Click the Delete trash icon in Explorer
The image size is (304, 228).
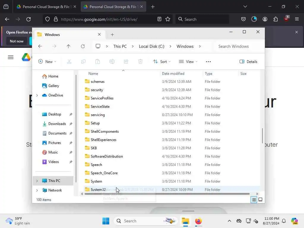point(140,62)
